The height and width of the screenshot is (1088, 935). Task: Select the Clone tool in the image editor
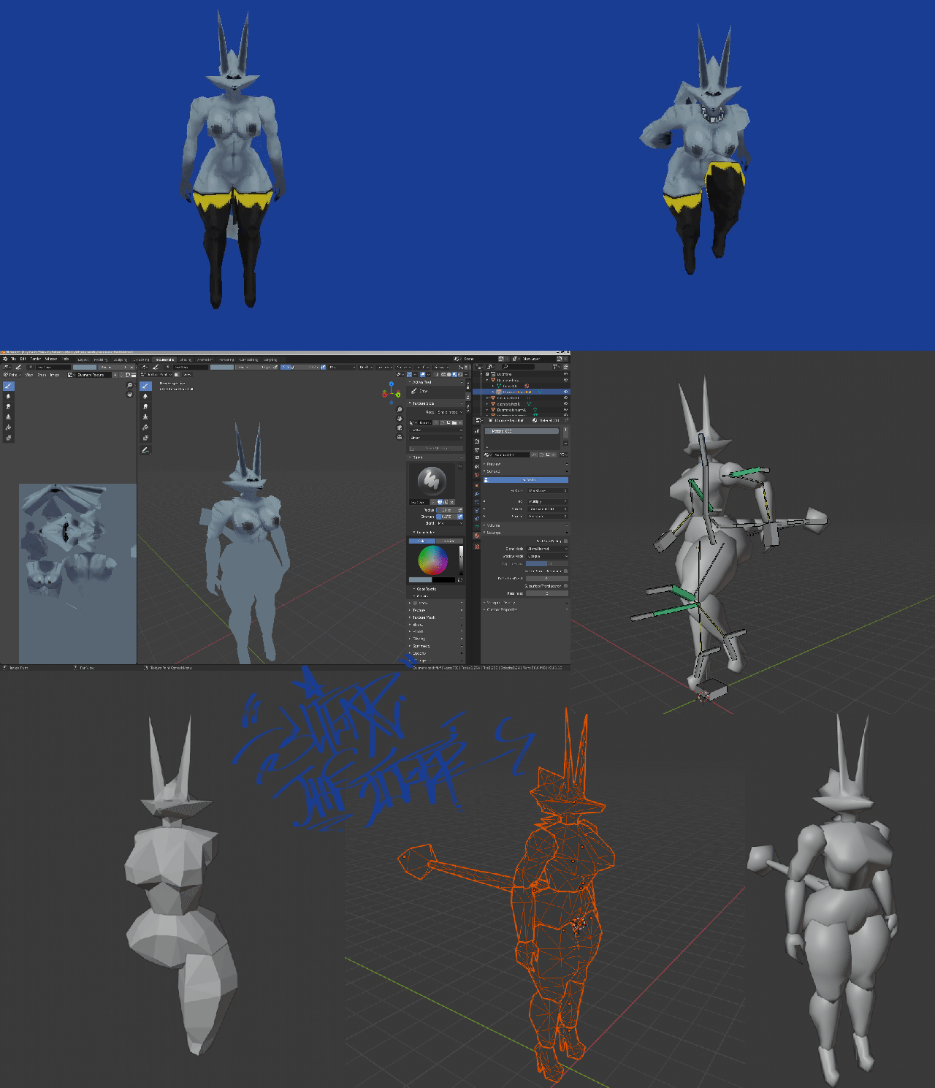[9, 416]
